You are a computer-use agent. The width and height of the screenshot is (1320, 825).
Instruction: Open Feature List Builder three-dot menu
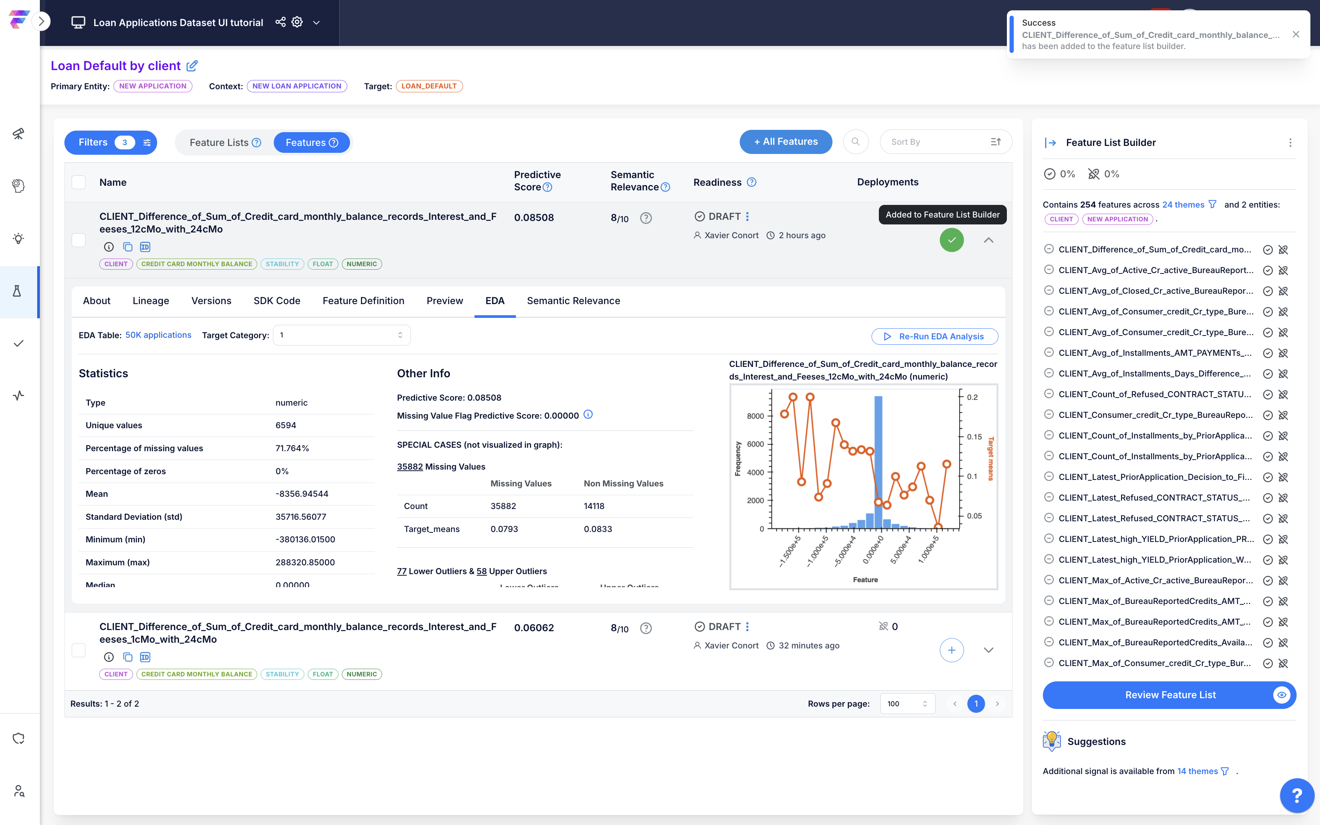(x=1290, y=142)
